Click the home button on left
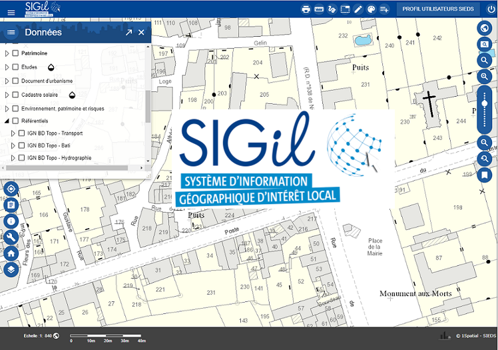Viewport: 498px width, 350px height. (x=11, y=253)
